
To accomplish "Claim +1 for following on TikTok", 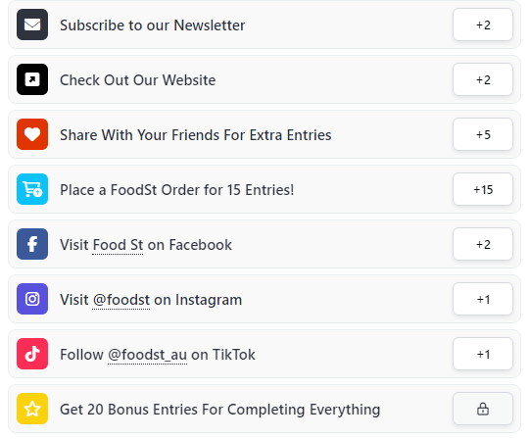I will click(483, 354).
